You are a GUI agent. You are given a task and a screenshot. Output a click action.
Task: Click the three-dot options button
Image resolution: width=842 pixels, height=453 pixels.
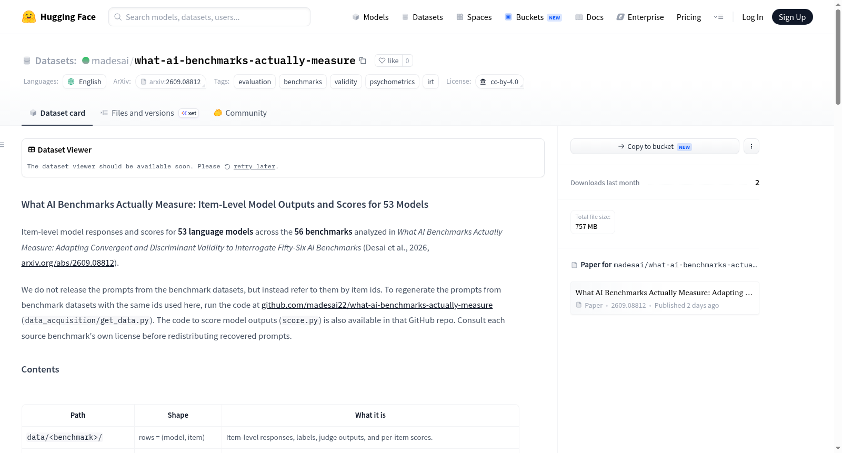tap(751, 146)
